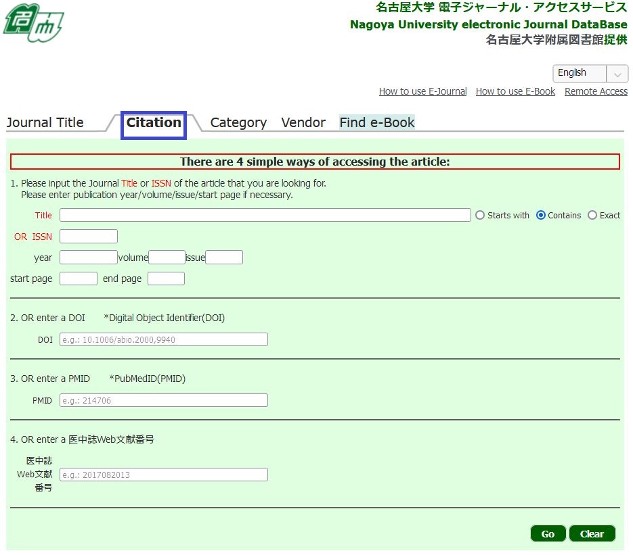Image resolution: width=633 pixels, height=555 pixels.
Task: Click into the ISSN input field
Action: 89,236
